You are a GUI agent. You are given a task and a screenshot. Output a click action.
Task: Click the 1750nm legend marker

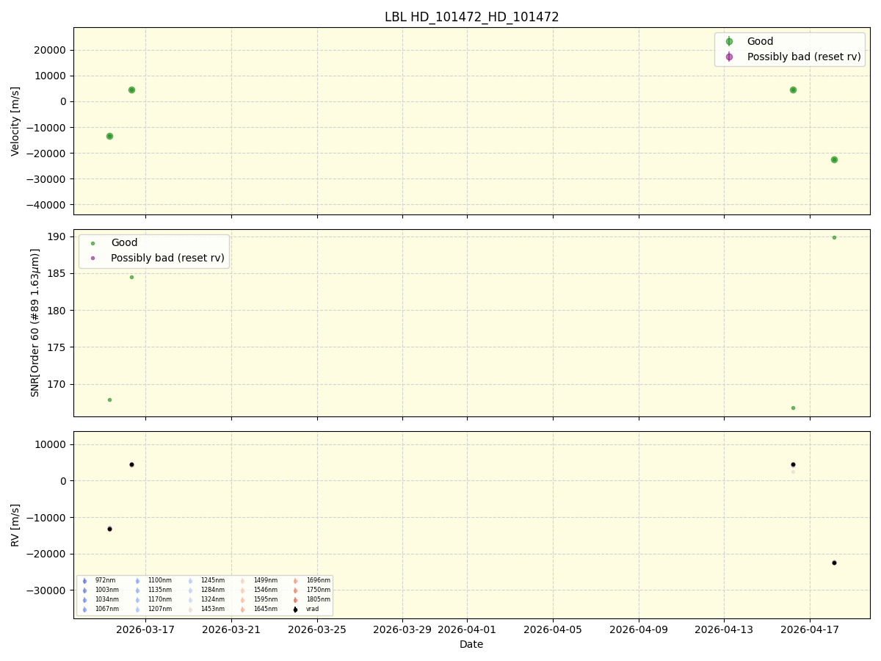[296, 590]
